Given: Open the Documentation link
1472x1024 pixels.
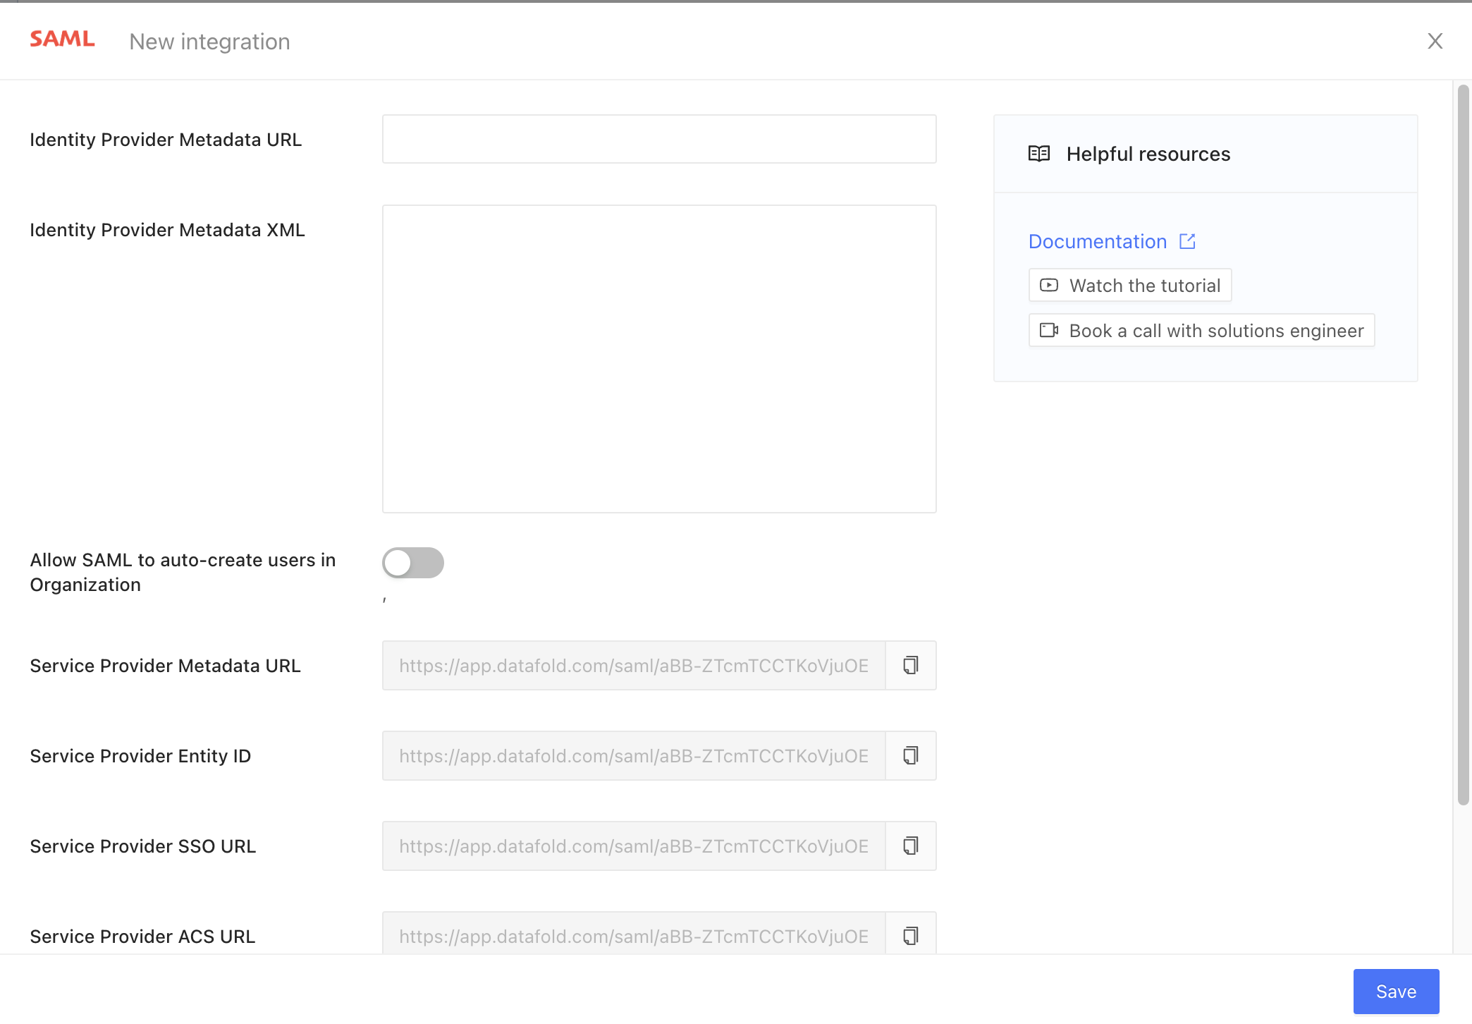Looking at the screenshot, I should [1098, 241].
